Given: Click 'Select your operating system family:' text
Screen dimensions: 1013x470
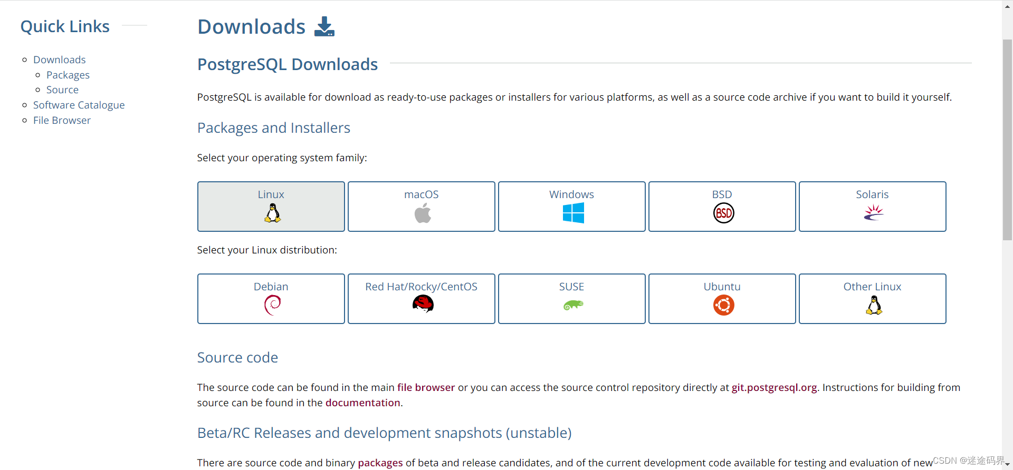Looking at the screenshot, I should click(x=282, y=158).
